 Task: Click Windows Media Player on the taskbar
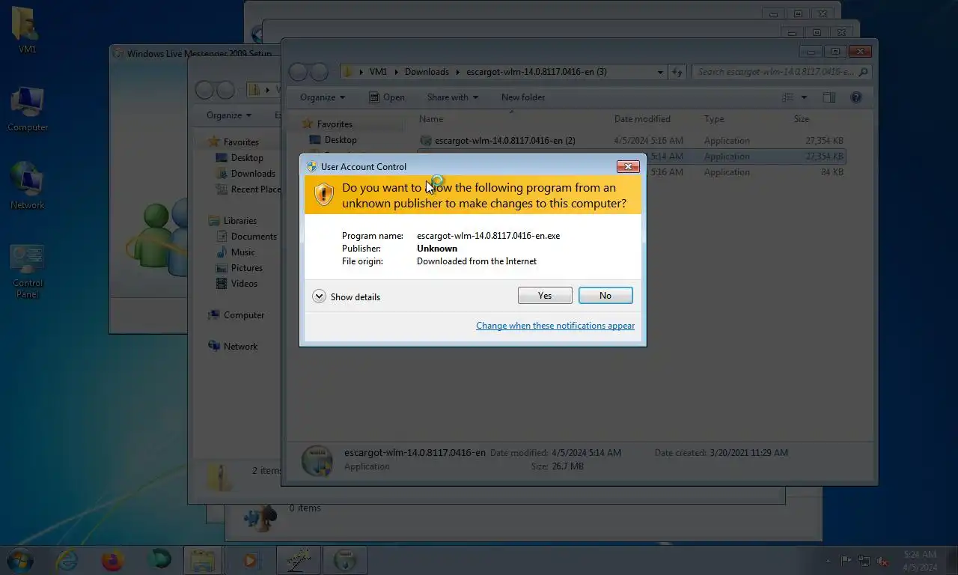click(x=250, y=560)
